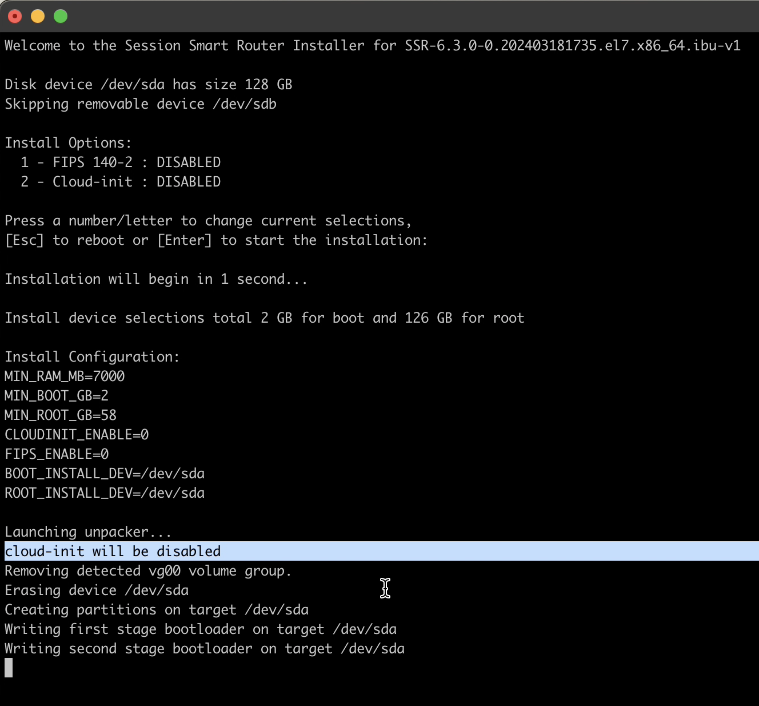
Task: Click the yellow minimize window button
Action: tap(38, 17)
